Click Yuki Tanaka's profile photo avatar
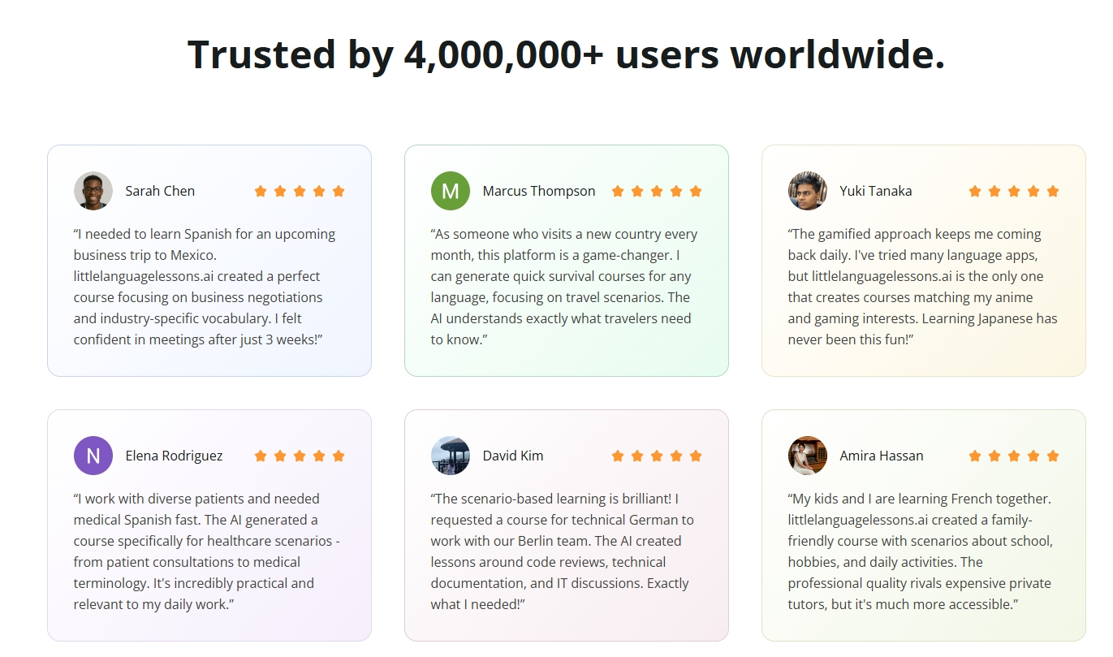Screen dimensions: 1113x657 [808, 191]
